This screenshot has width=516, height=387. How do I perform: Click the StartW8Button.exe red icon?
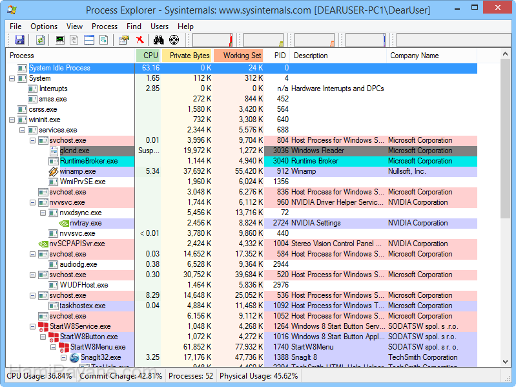click(x=54, y=337)
